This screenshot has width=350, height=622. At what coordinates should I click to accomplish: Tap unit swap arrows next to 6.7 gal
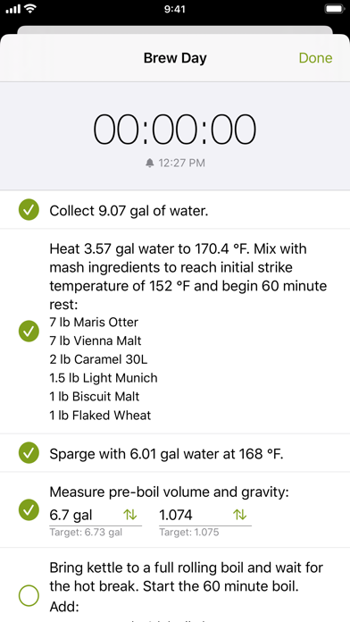(x=130, y=515)
